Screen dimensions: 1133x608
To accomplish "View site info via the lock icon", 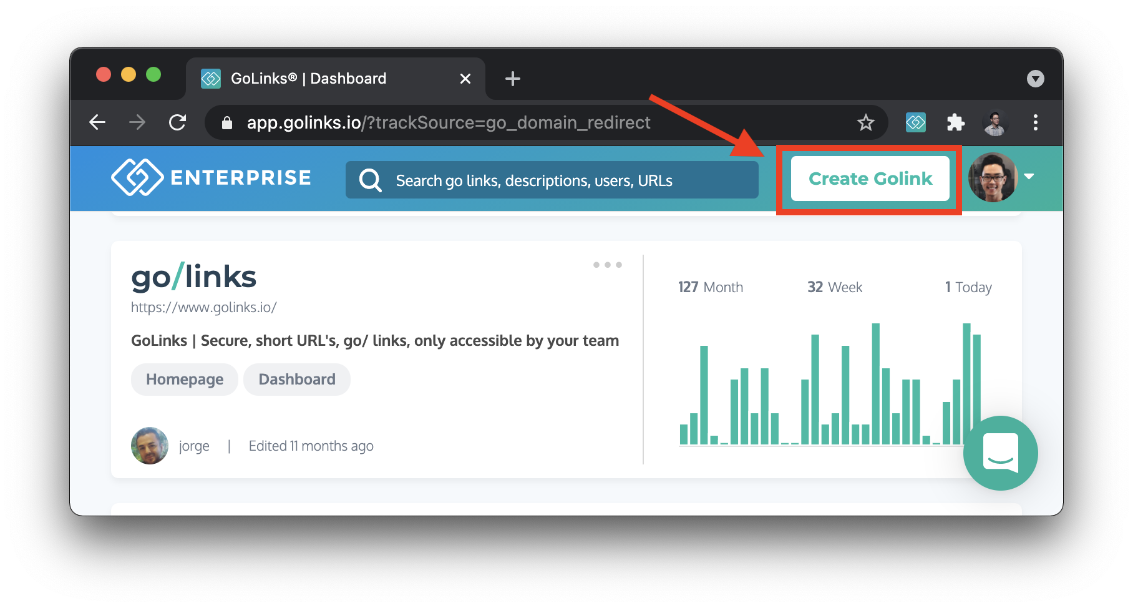I will point(227,123).
